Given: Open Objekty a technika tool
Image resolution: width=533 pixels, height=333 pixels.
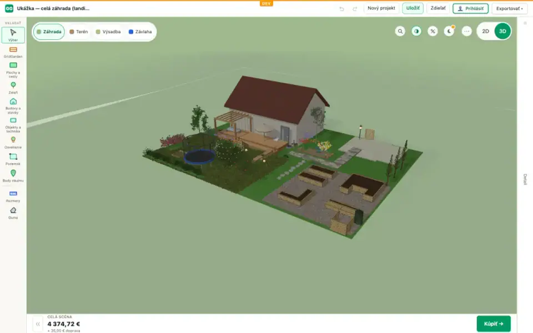Looking at the screenshot, I should [x=13, y=125].
